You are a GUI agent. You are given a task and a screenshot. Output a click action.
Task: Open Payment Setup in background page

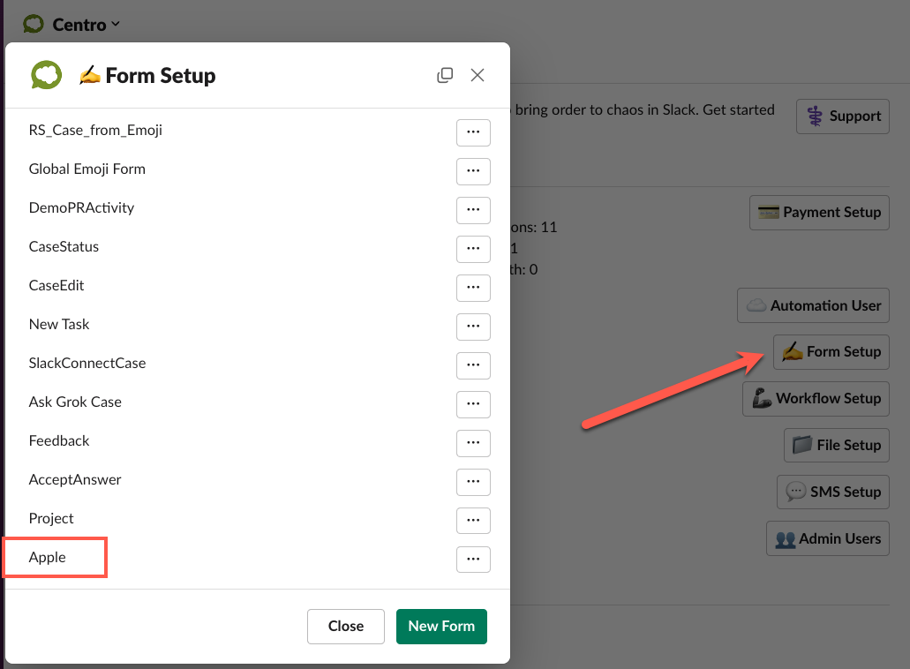(x=819, y=213)
